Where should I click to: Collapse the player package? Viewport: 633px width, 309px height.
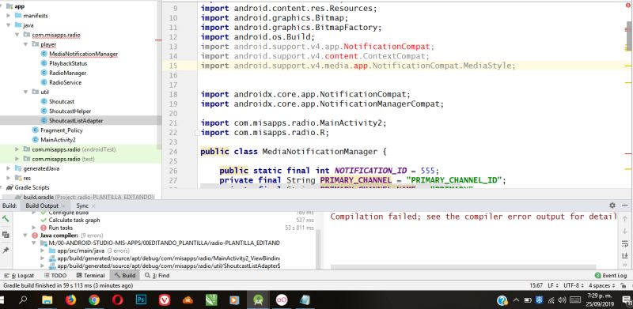tap(26, 44)
